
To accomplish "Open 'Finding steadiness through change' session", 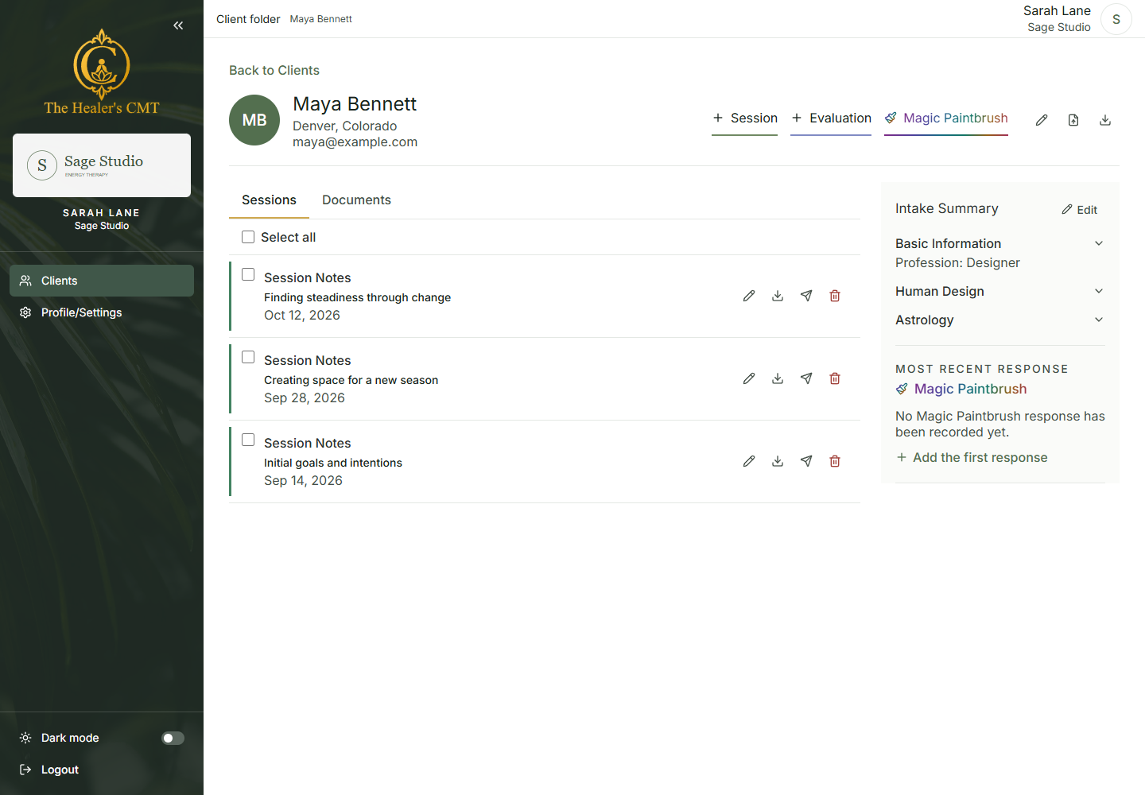I will click(357, 297).
